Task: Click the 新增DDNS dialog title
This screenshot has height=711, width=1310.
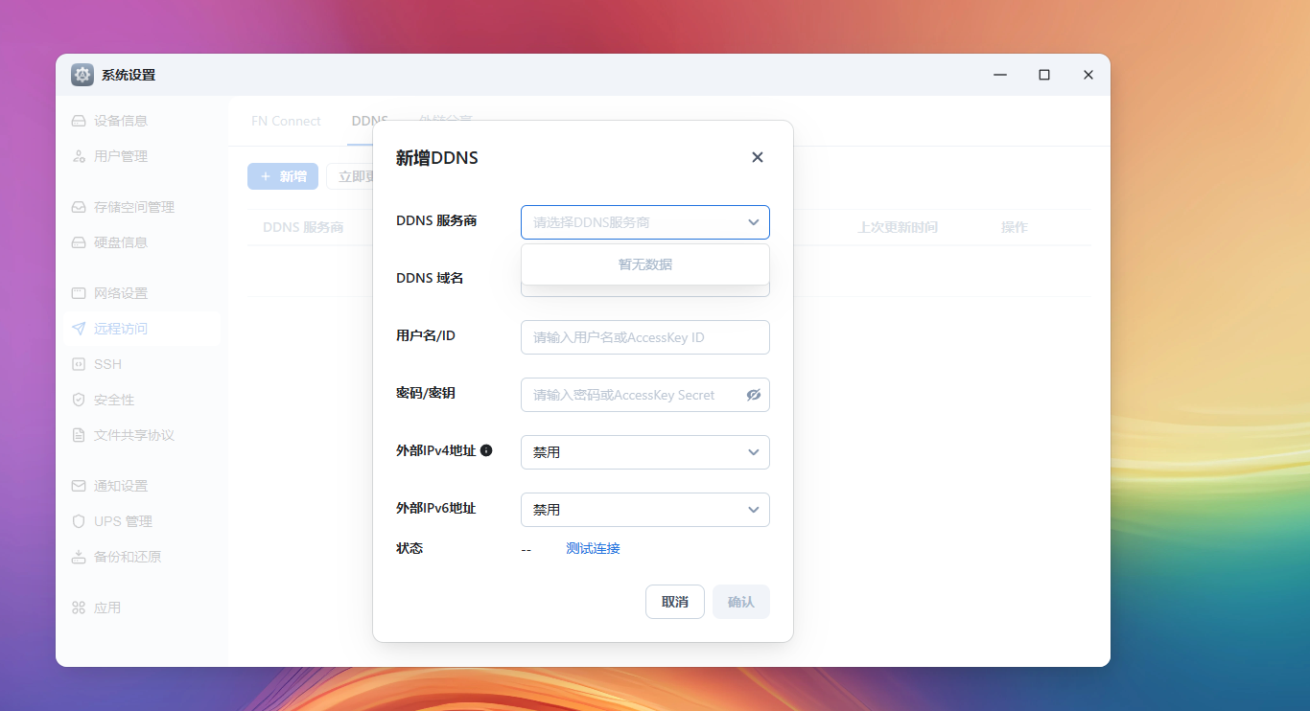Action: [437, 158]
